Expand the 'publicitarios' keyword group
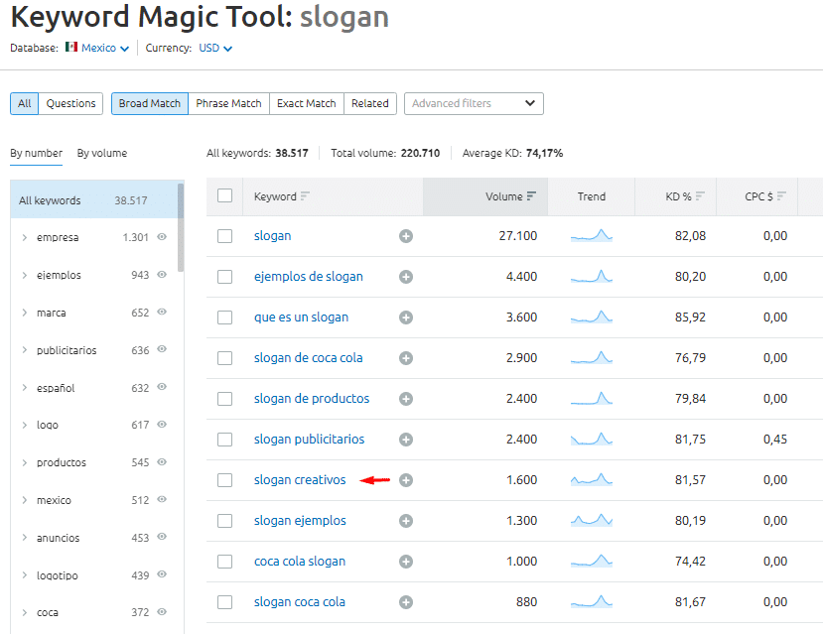This screenshot has height=634, width=823. [24, 350]
